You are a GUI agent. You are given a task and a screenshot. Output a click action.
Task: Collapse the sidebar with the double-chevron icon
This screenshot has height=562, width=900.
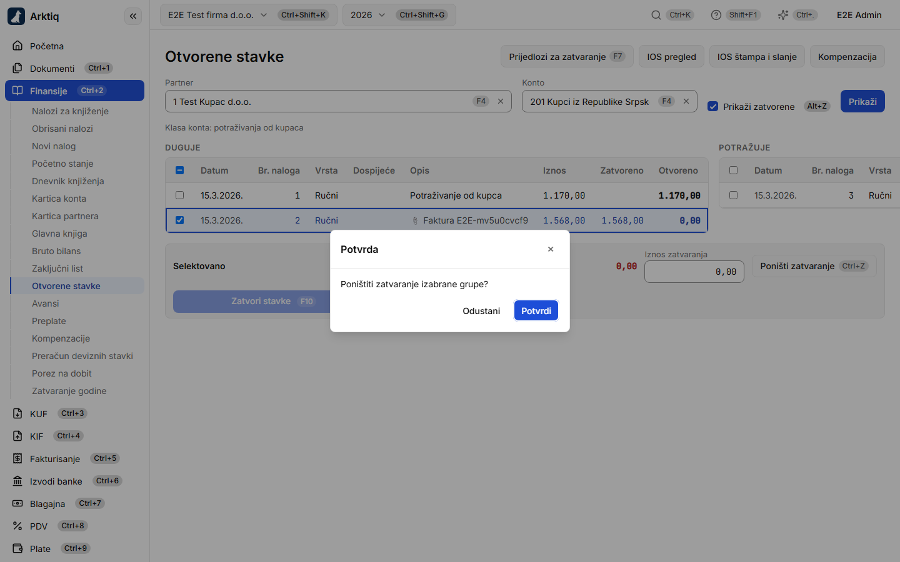pyautogui.click(x=133, y=16)
